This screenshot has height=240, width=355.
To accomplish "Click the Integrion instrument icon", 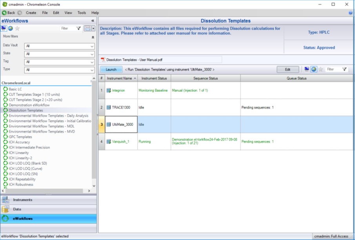I will 109,90.
